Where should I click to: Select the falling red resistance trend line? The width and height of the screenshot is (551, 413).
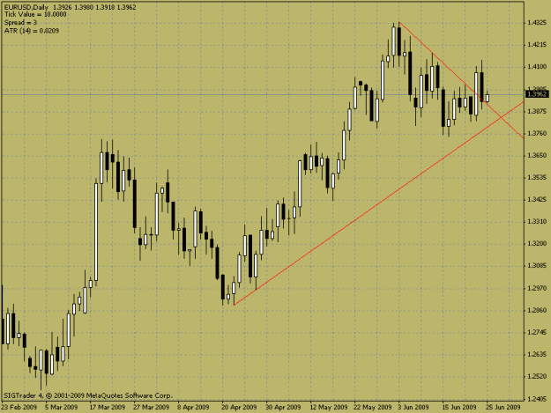tap(461, 80)
